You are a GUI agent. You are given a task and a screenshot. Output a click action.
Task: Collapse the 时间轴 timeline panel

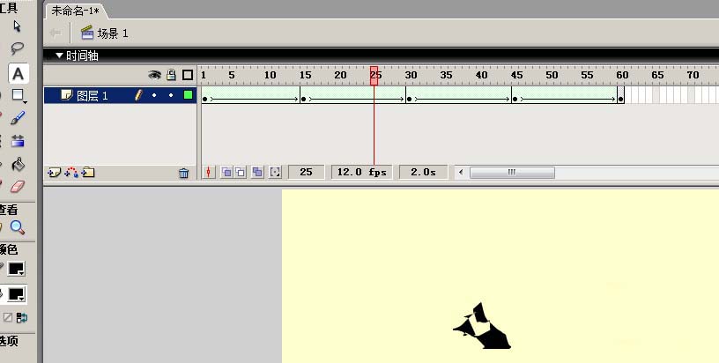[x=59, y=56]
